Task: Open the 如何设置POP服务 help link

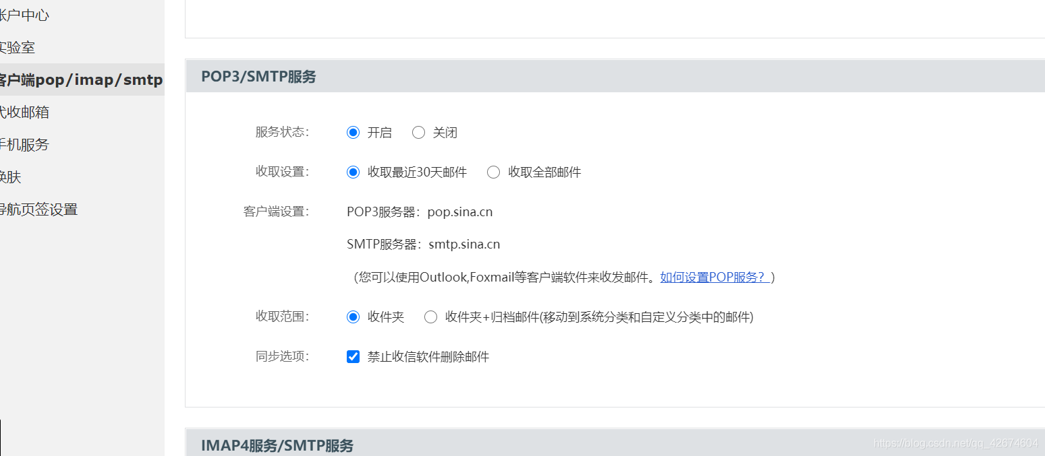Action: [714, 276]
